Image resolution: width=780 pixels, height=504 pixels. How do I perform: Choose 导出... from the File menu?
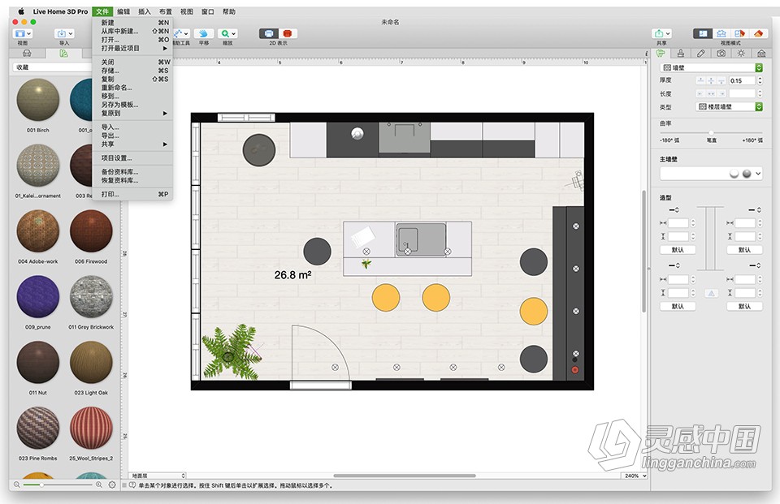tap(132, 136)
